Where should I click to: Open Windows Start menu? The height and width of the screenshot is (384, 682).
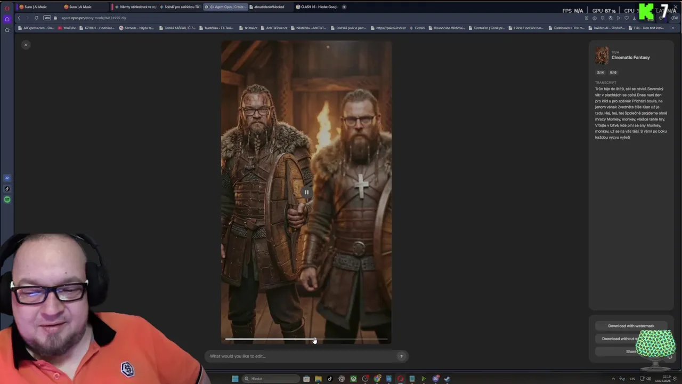235,379
